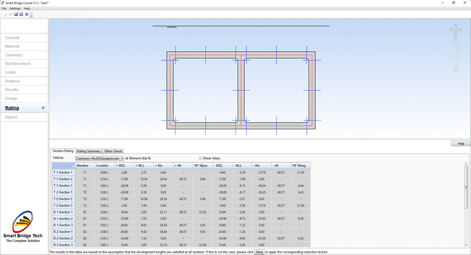Click the Open folder toolbar icon
The image size is (471, 255).
click(x=10, y=14)
